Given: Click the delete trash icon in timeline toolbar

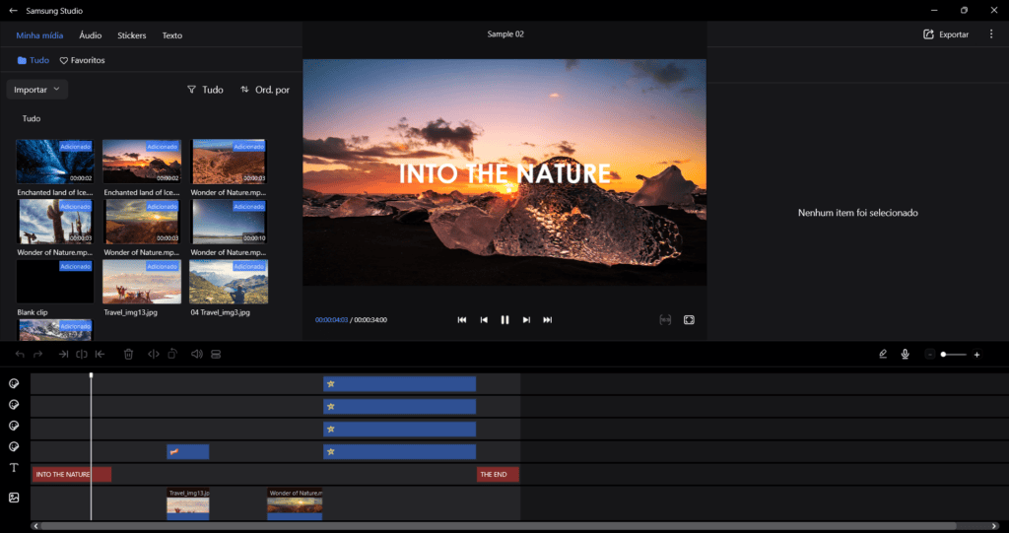Looking at the screenshot, I should (128, 354).
